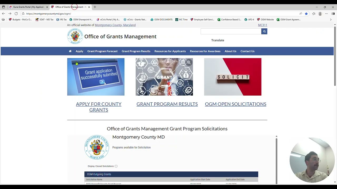Open APPLY FOR COUNTY GRANTS link
Image resolution: width=337 pixels, height=189 pixels.
[x=99, y=107]
